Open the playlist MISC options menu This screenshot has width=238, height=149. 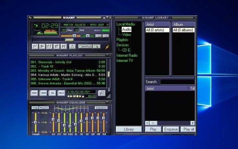[61, 93]
